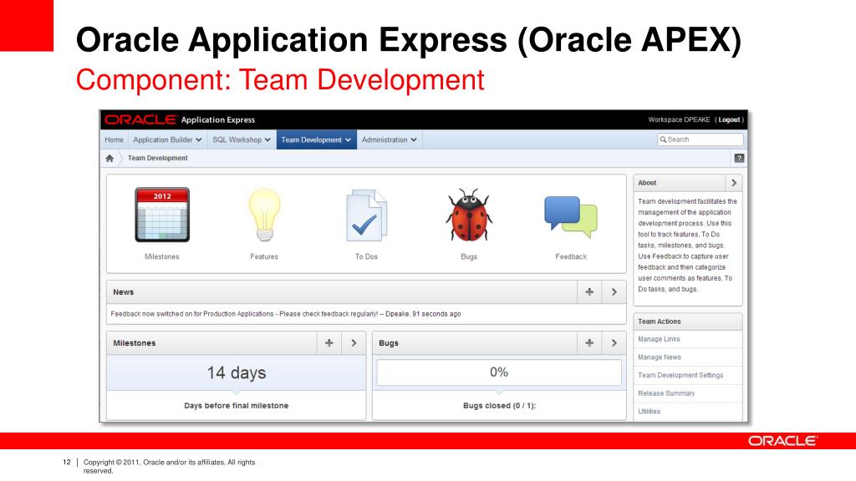Expand the News region arrow
The width and height of the screenshot is (856, 481).
coord(614,292)
